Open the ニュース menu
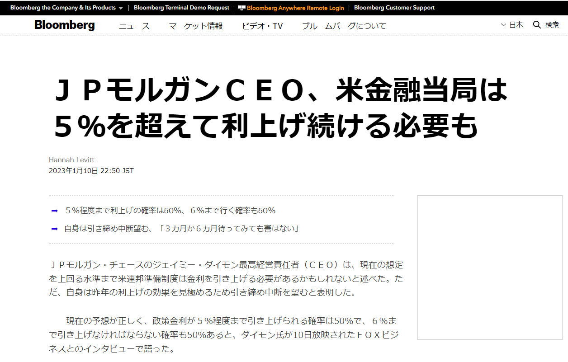Viewport: 568px width, 362px height. (134, 26)
